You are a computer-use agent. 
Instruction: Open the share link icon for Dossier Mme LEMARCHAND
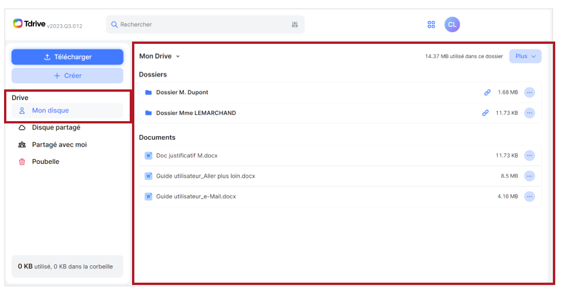pos(485,113)
